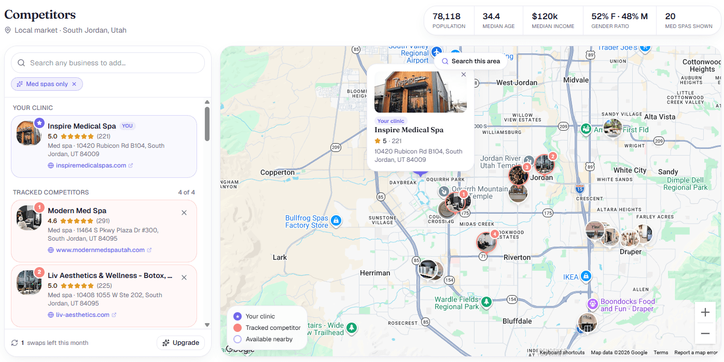The image size is (724, 362).
Task: Open liv-aesthetics.com website link
Action: [82, 315]
